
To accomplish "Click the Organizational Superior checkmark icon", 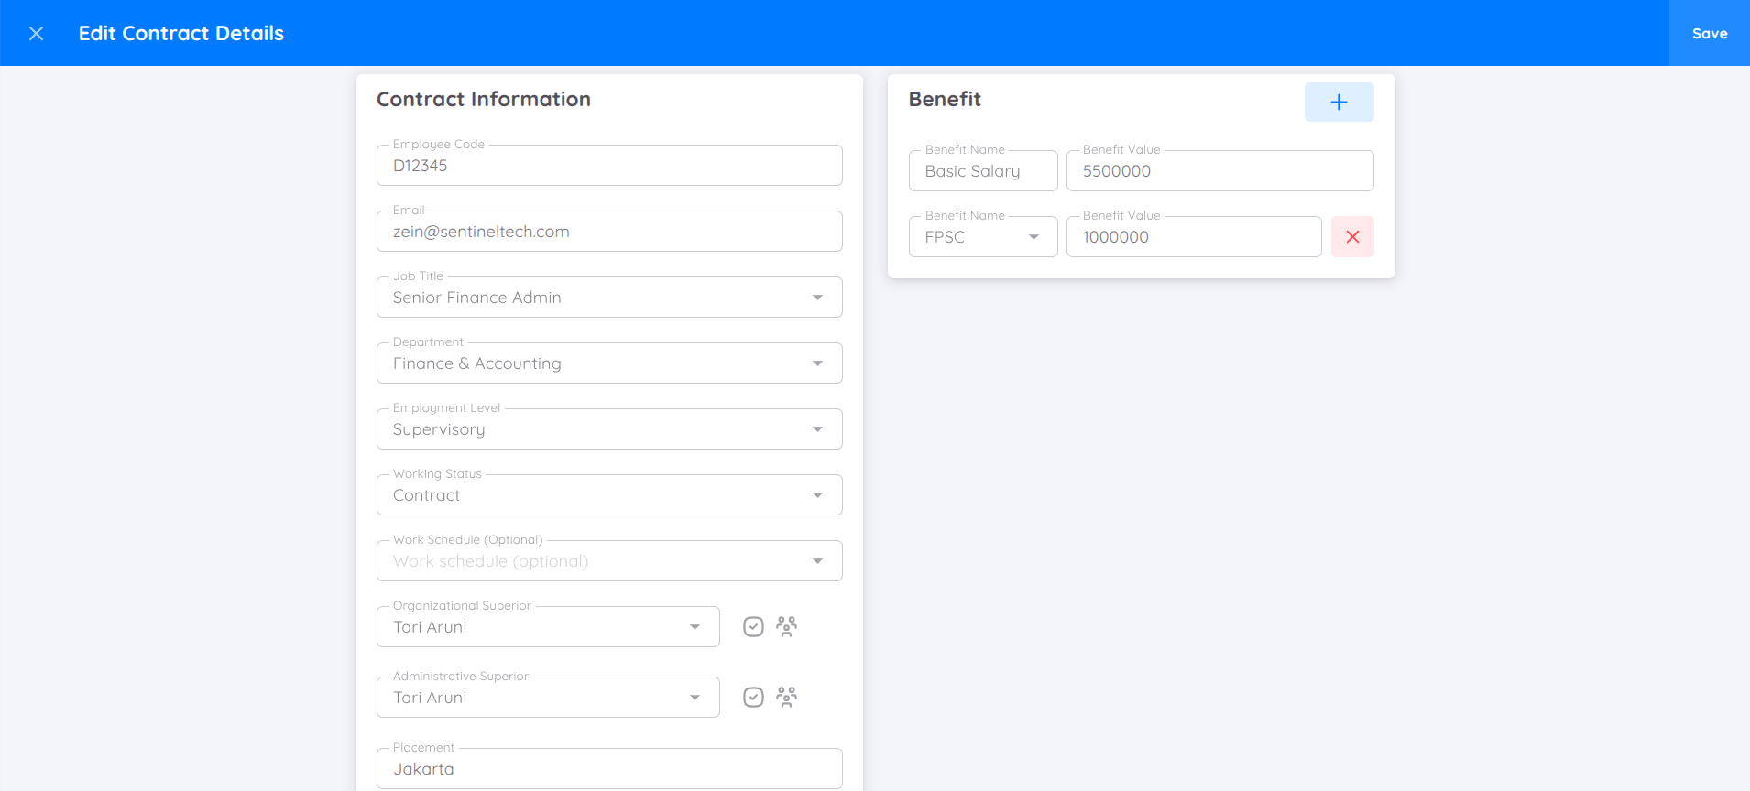I will pyautogui.click(x=753, y=627).
